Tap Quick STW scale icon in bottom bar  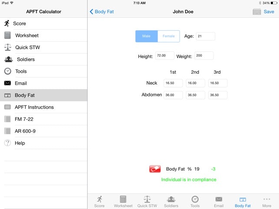[x=147, y=201]
